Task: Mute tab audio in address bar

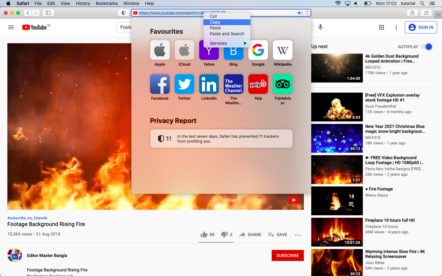Action: (300, 13)
